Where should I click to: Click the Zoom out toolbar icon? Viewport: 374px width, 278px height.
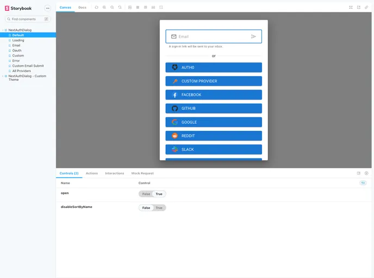tap(112, 8)
